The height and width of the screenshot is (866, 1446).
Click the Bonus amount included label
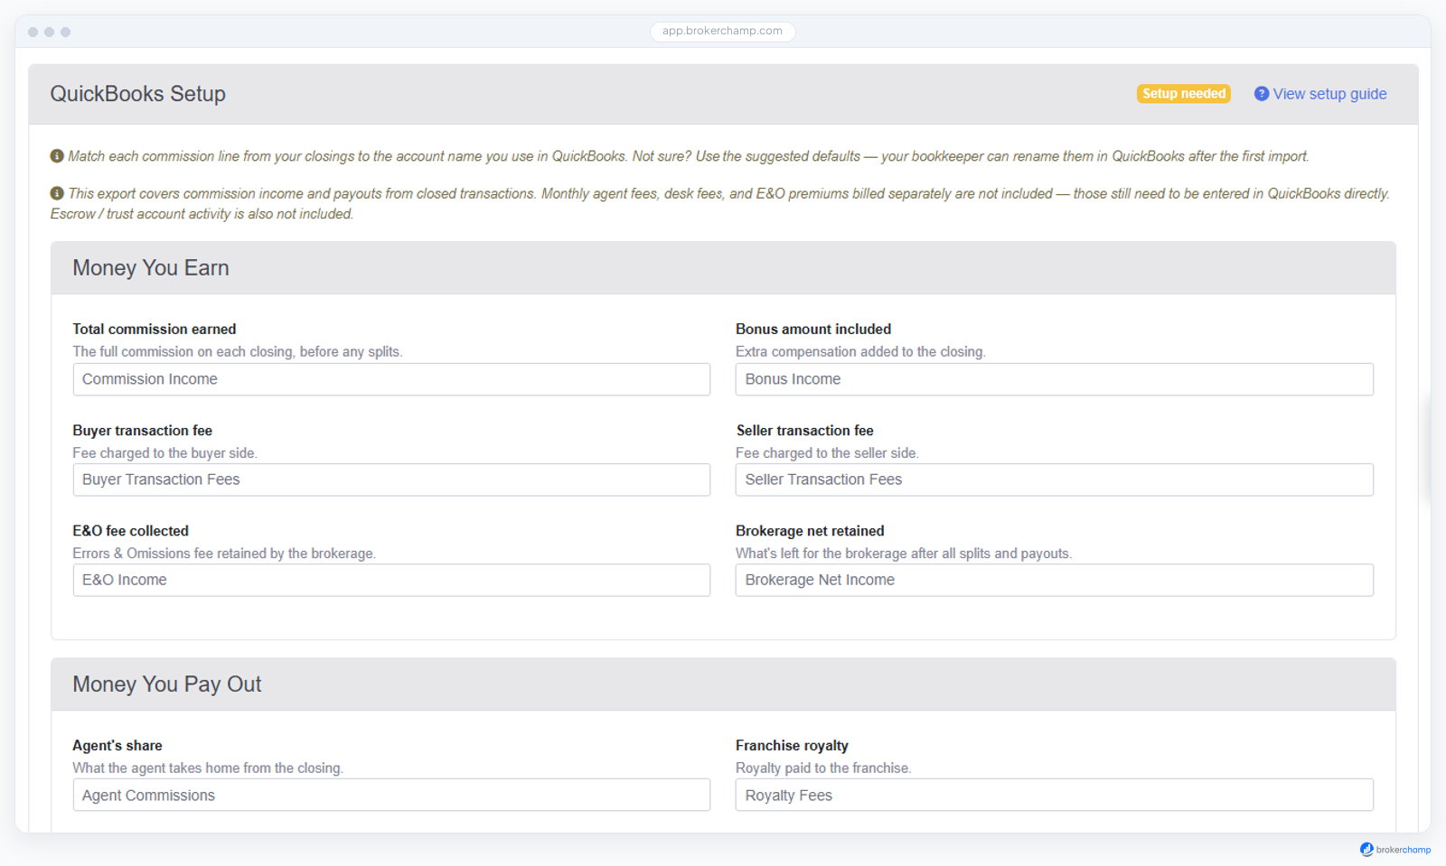pos(813,330)
